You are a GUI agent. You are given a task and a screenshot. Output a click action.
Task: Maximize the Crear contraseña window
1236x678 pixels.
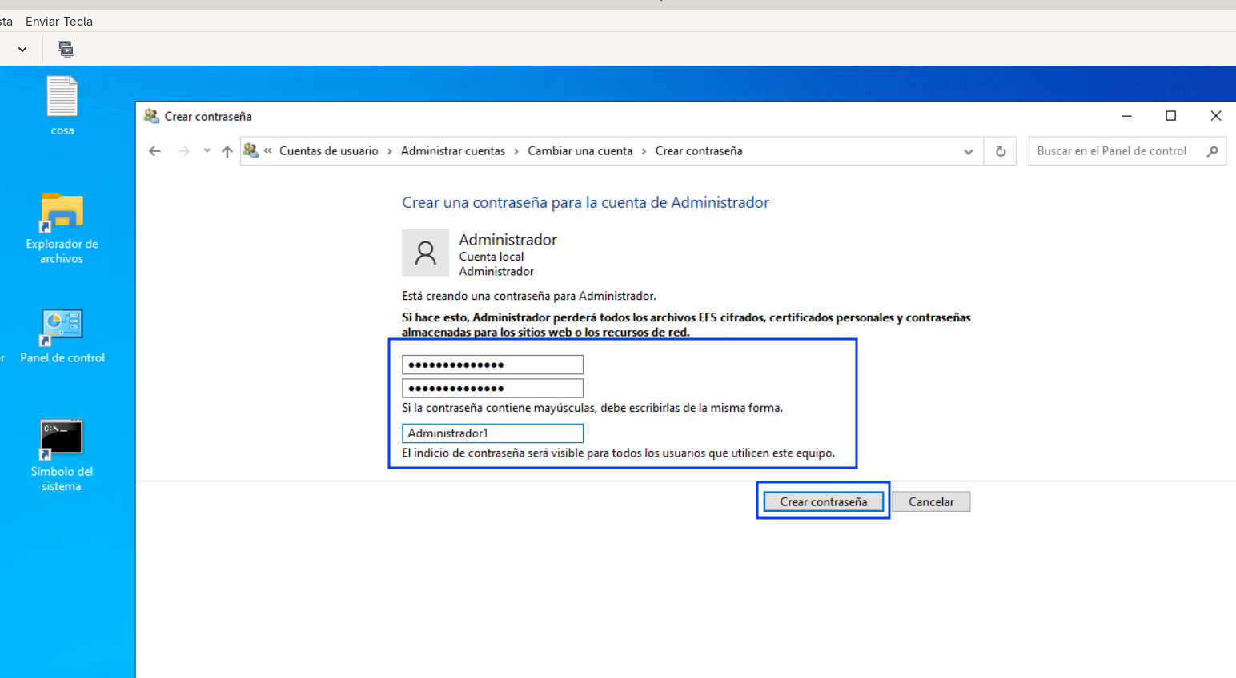click(x=1170, y=116)
